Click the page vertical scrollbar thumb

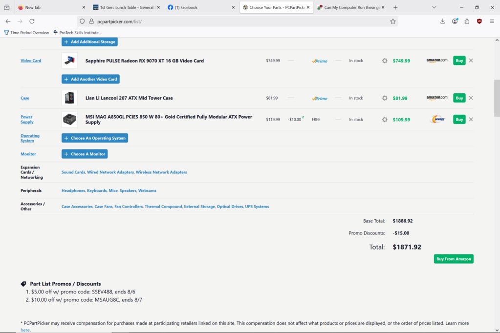pyautogui.click(x=497, y=98)
